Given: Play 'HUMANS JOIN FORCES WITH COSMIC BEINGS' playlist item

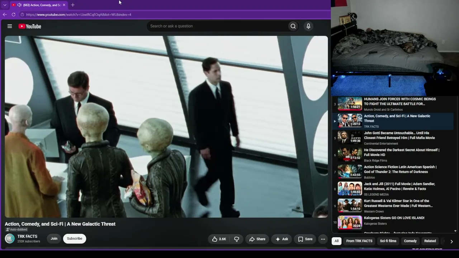Looking at the screenshot, I should pyautogui.click(x=400, y=101).
